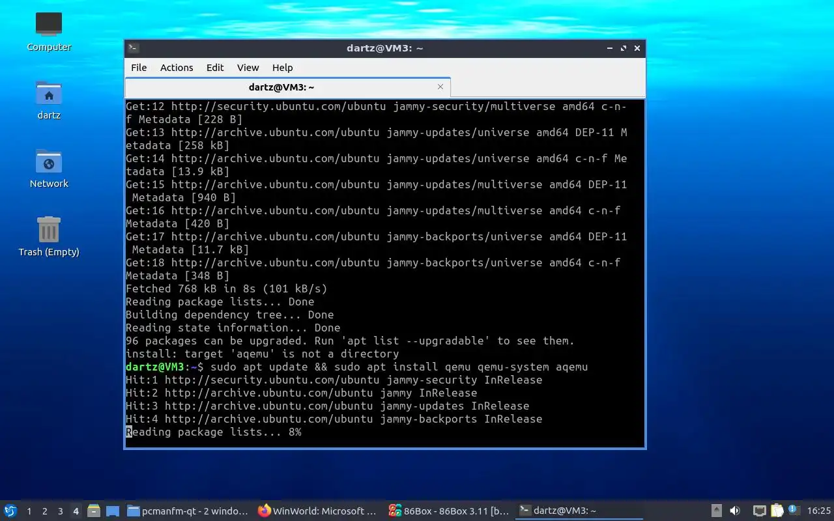
Task: Click the Get:18 jammy-backports/universe line
Action: 373,269
